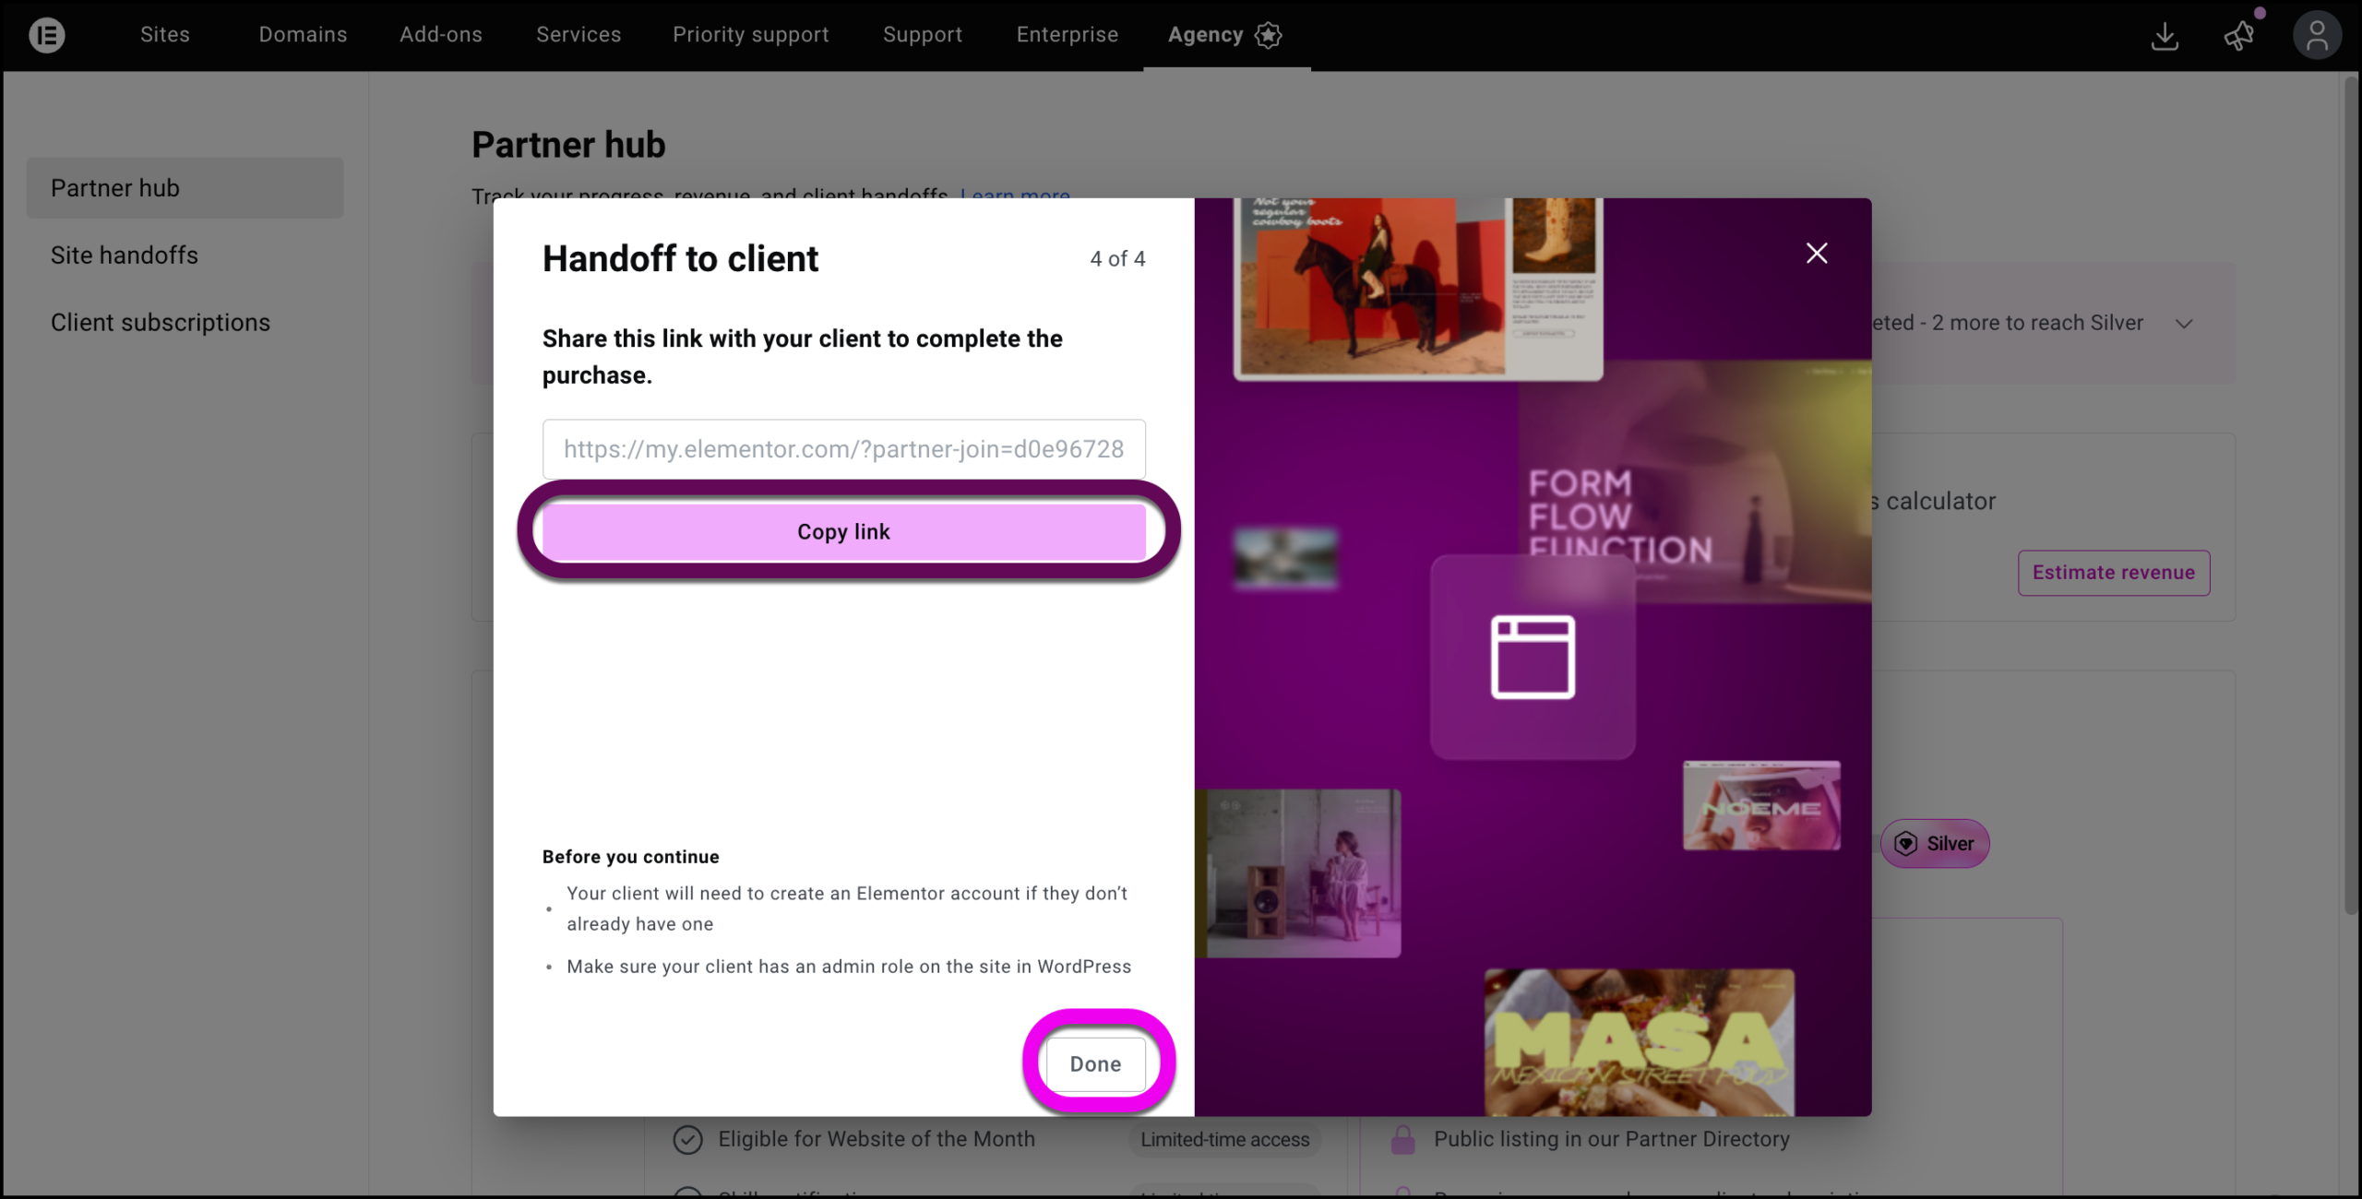Viewport: 2362px width, 1199px height.
Task: Select Client subscriptions in the sidebar
Action: pos(161,322)
